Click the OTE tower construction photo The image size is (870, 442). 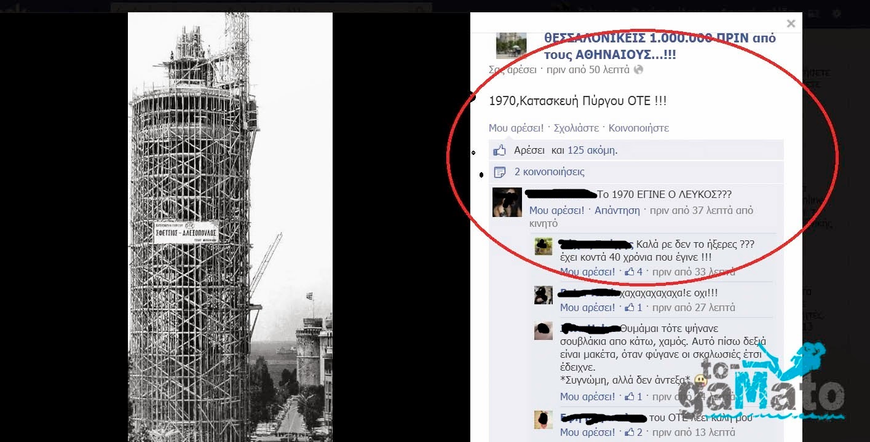point(230,227)
